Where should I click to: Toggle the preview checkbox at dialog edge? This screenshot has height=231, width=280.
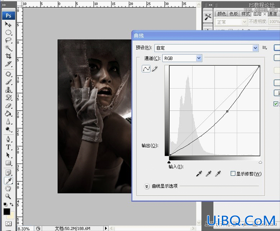(x=276, y=104)
